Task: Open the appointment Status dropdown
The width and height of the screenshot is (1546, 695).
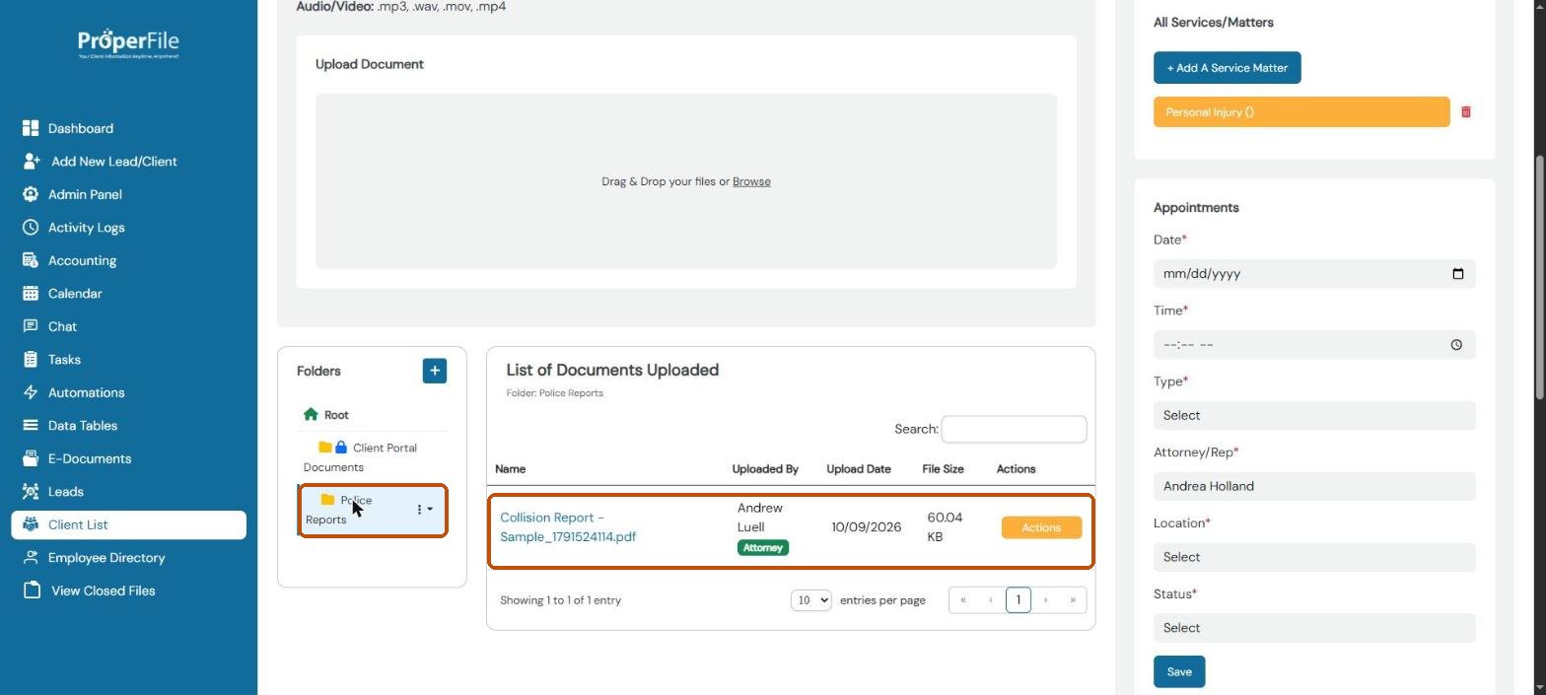Action: click(x=1314, y=628)
